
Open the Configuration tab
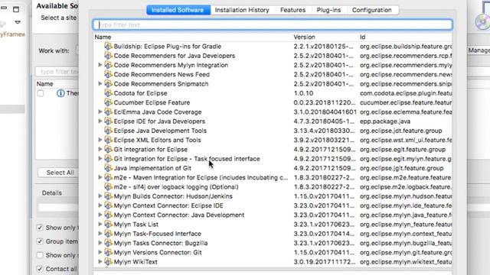372,10
